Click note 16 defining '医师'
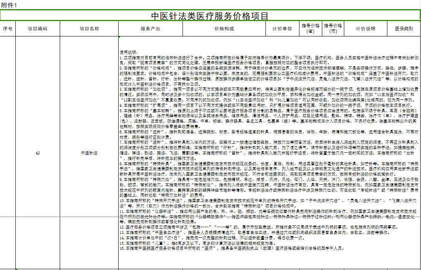 pyautogui.click(x=232, y=248)
